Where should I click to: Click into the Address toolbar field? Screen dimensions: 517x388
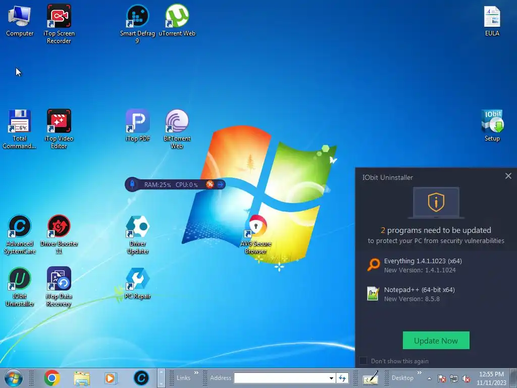click(281, 378)
